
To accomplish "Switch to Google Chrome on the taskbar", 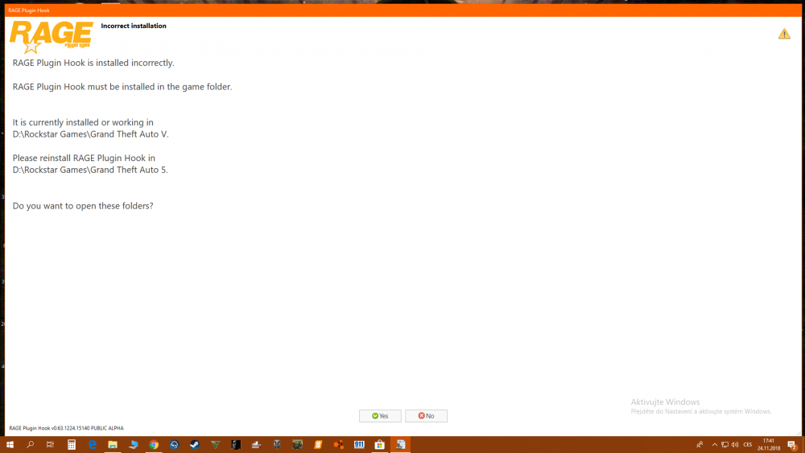I will click(154, 445).
